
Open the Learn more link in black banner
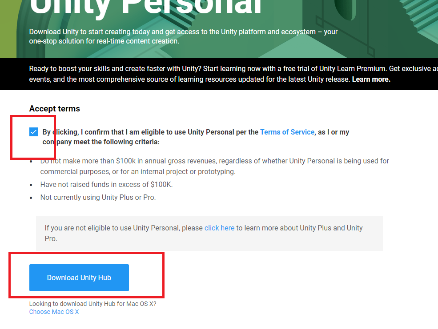click(x=371, y=79)
